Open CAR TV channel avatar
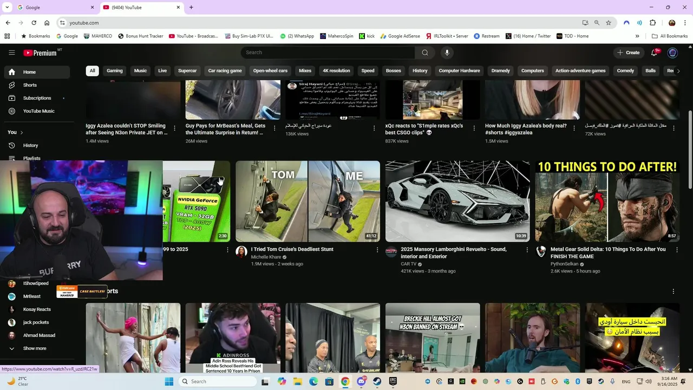Screen dimensions: 693x390 (391, 252)
